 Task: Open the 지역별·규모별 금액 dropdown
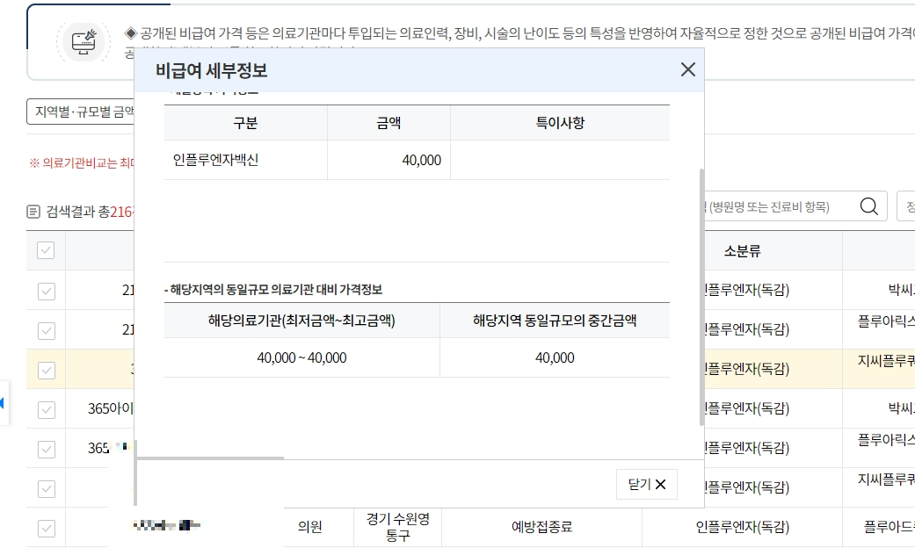[x=81, y=112]
